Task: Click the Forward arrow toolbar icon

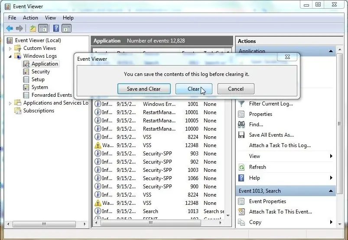Action: pyautogui.click(x=20, y=29)
